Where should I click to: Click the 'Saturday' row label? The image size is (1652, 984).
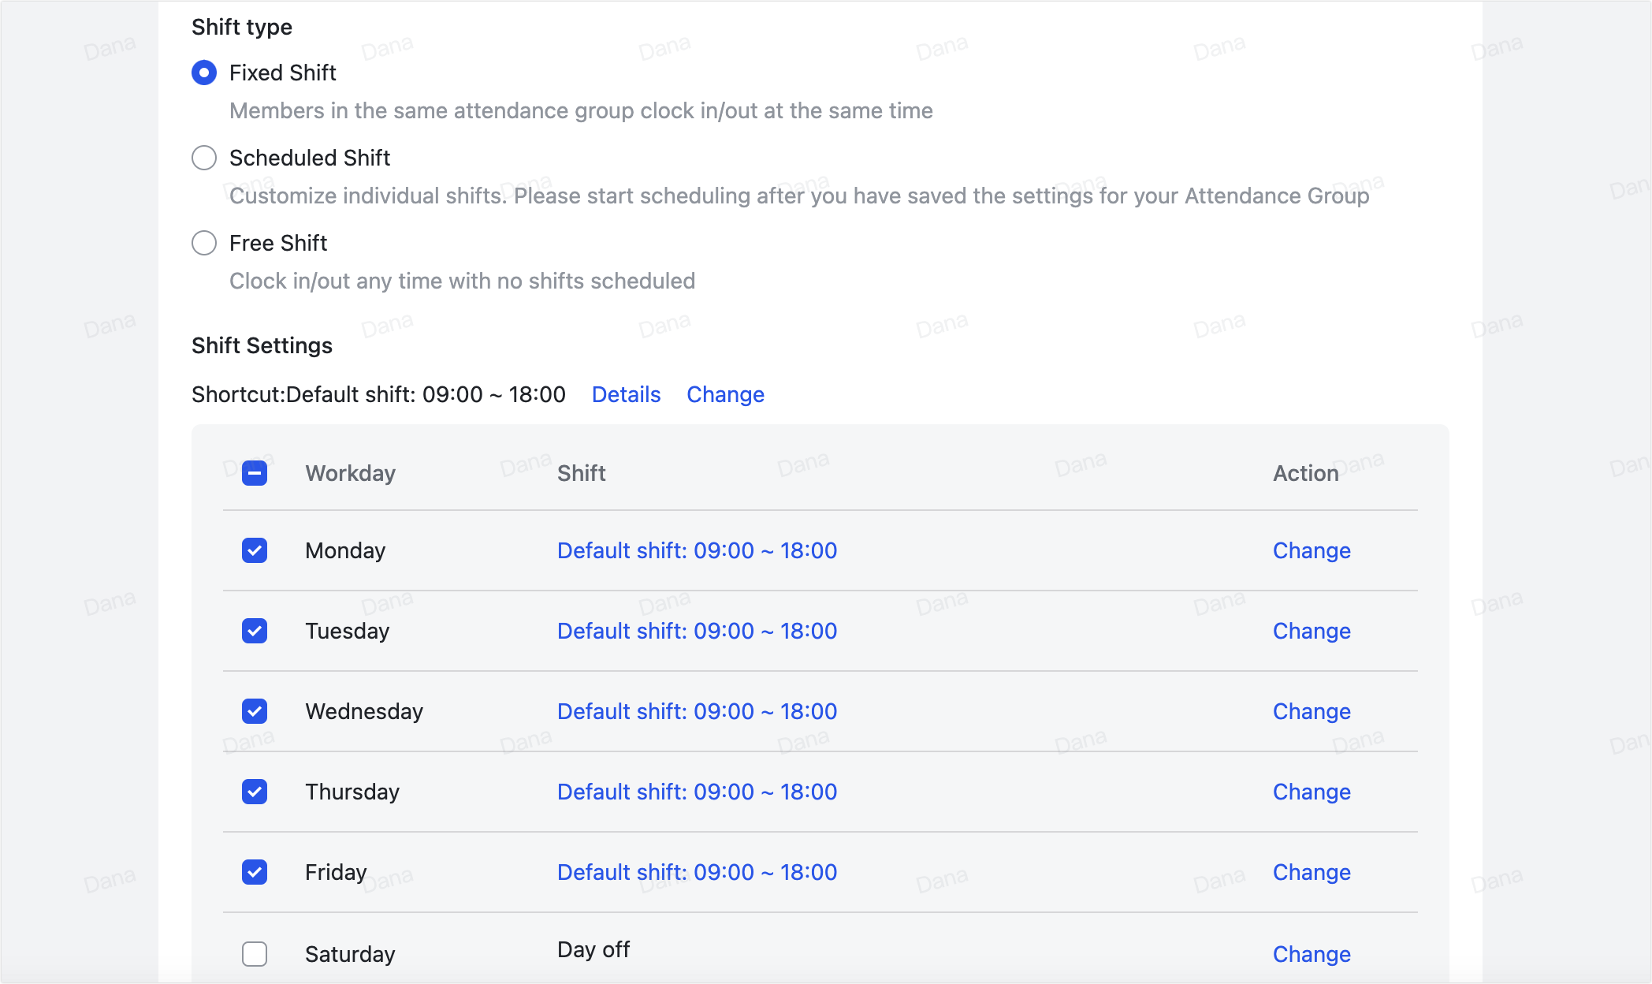pos(350,954)
